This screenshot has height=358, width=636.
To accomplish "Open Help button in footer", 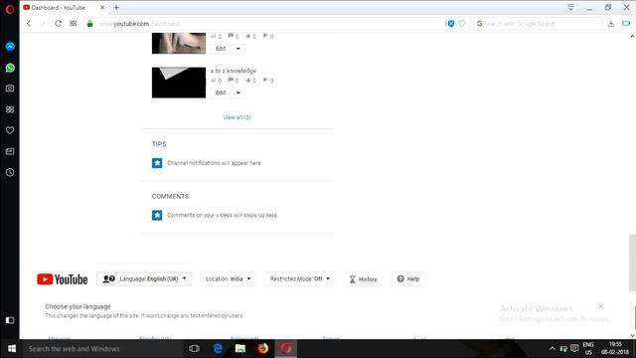I will tap(408, 278).
